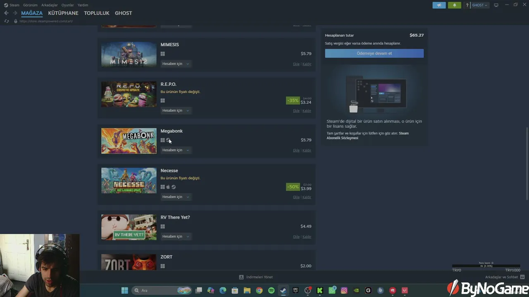Viewport: 529px width, 297px height.
Task: Click the $65.27 estimated total
Action: [417, 35]
